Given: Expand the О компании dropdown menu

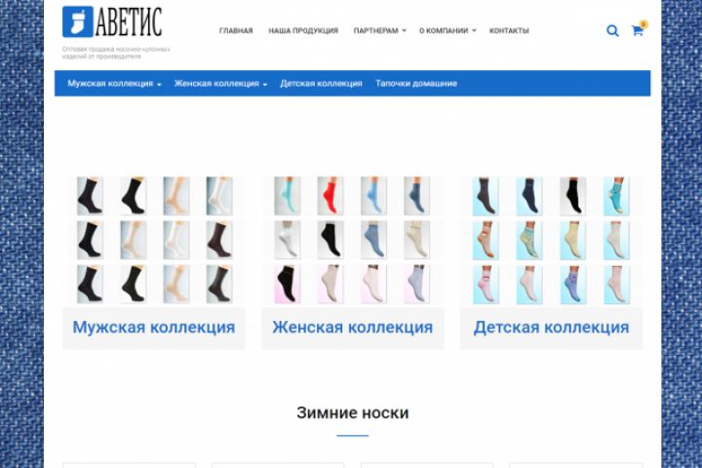Looking at the screenshot, I should [x=448, y=30].
